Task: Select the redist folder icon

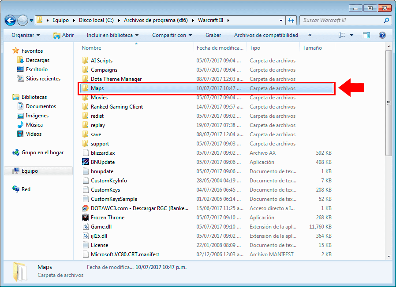Action: tap(86, 116)
